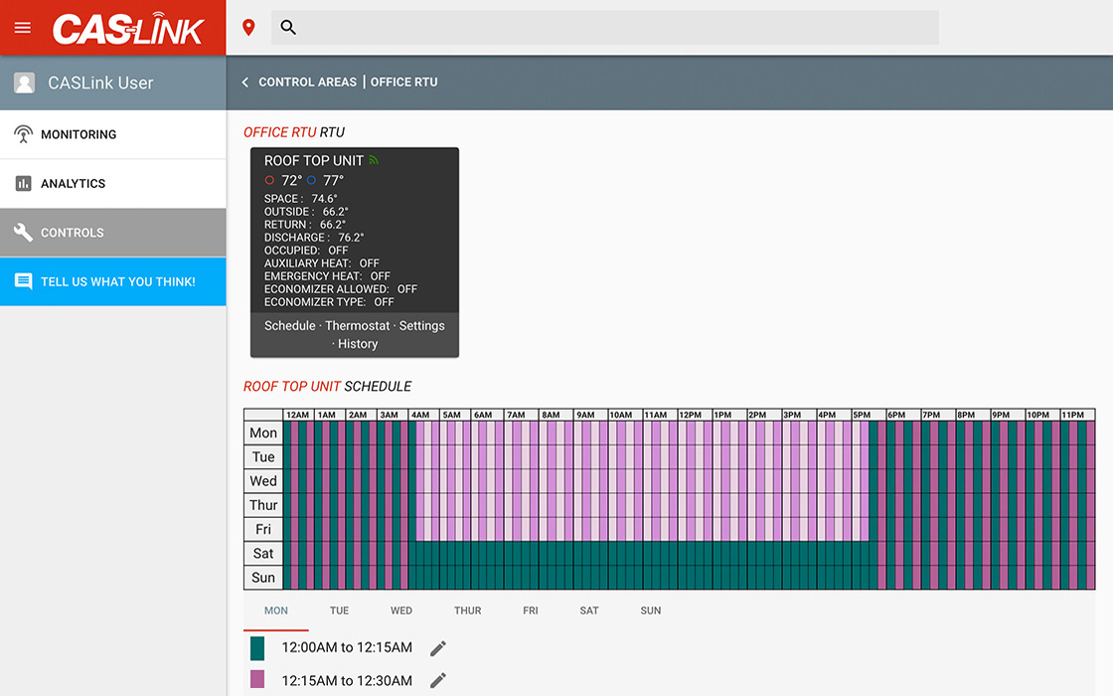
Task: Click the 9AM column header
Action: point(590,415)
